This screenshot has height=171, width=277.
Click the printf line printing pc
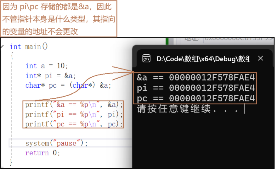pos(74,124)
